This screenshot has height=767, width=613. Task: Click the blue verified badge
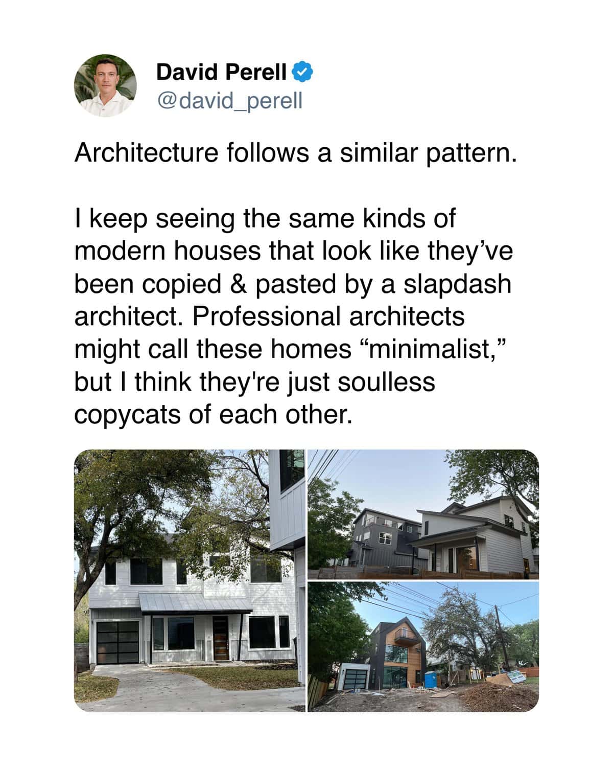click(x=302, y=72)
